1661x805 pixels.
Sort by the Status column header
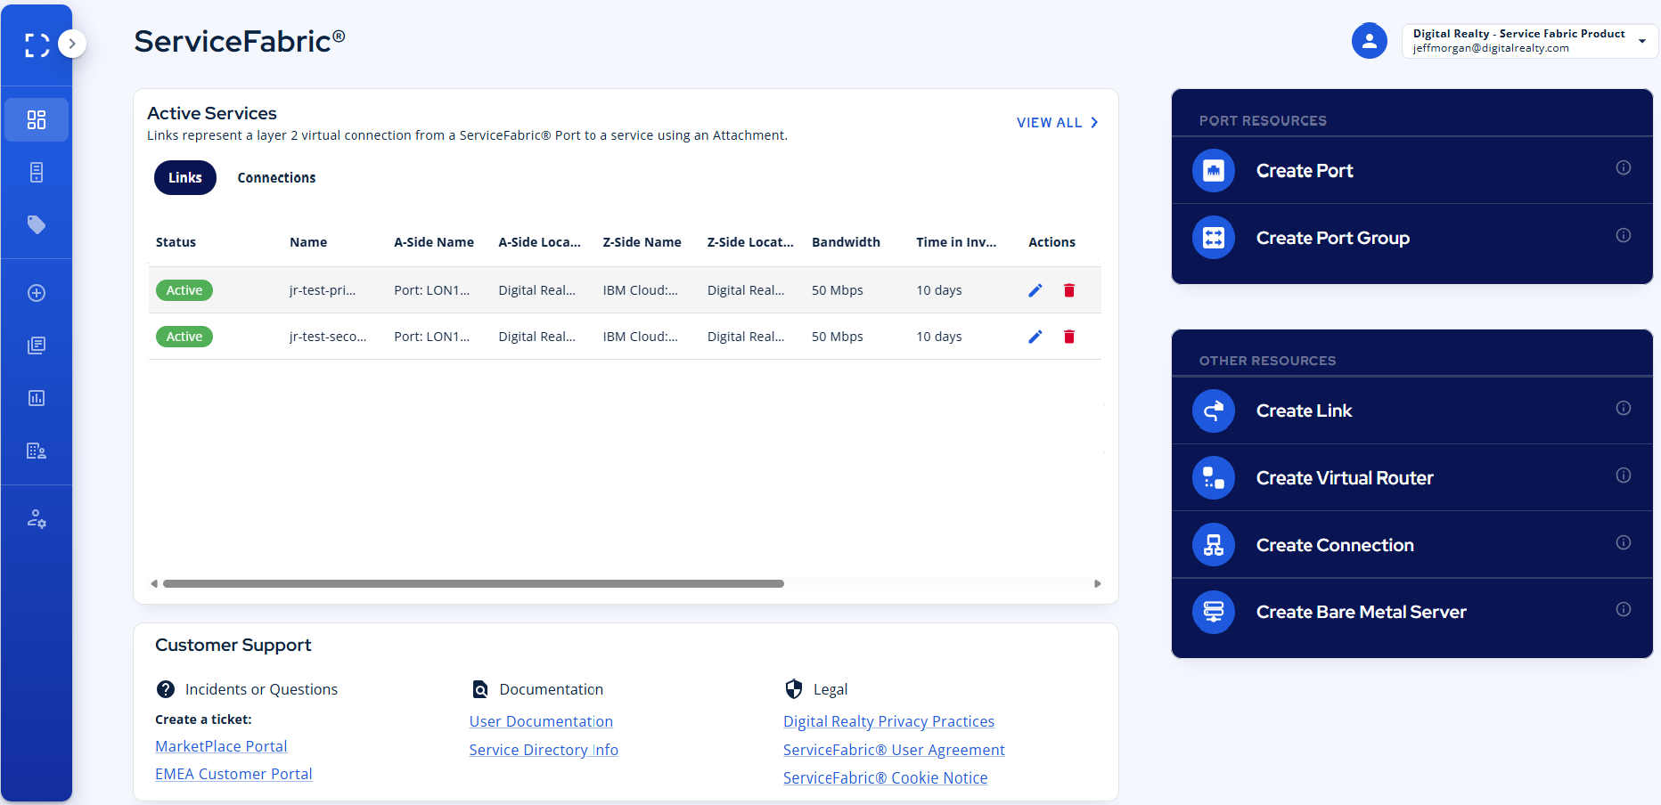pyautogui.click(x=176, y=242)
